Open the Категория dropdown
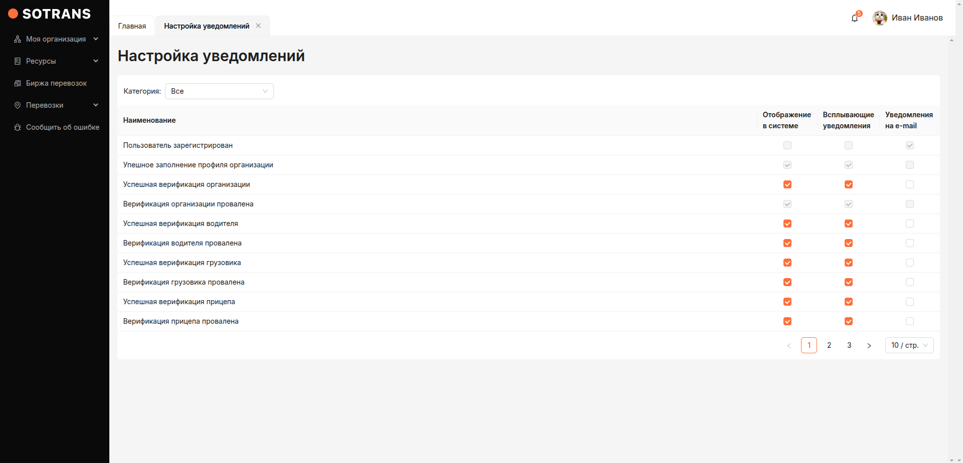The height and width of the screenshot is (463, 963). coord(219,91)
